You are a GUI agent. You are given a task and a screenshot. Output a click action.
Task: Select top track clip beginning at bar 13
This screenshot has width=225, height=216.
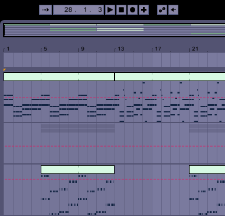pyautogui.click(x=170, y=76)
